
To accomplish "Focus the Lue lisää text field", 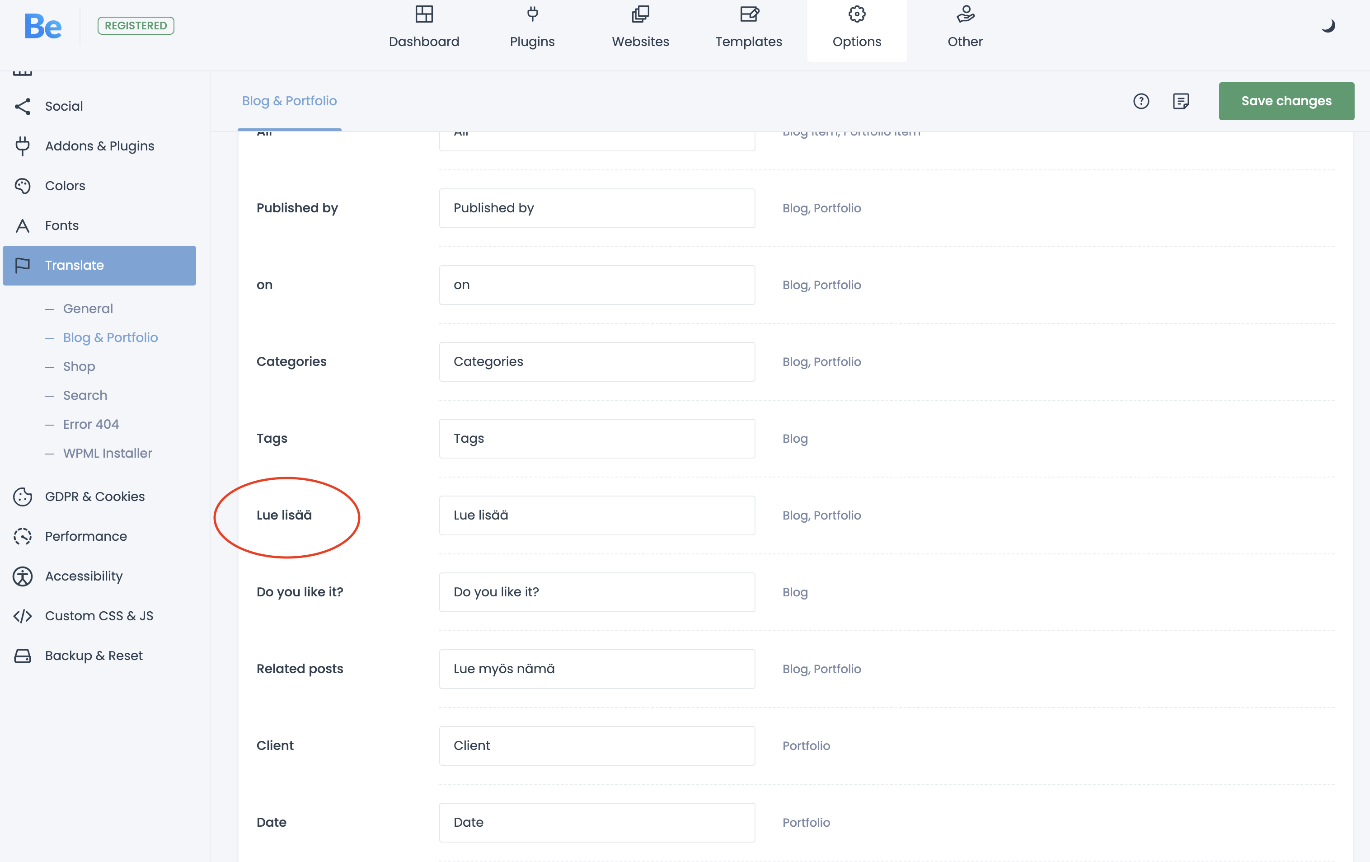I will click(x=597, y=515).
